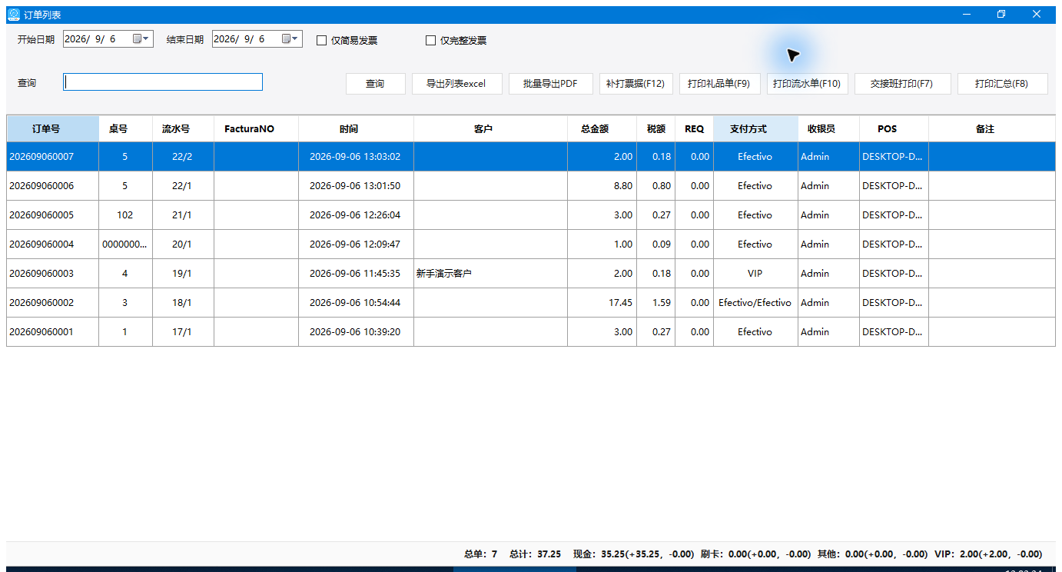Click 导出列表excel button
Image resolution: width=1062 pixels, height=572 pixels.
tap(456, 84)
